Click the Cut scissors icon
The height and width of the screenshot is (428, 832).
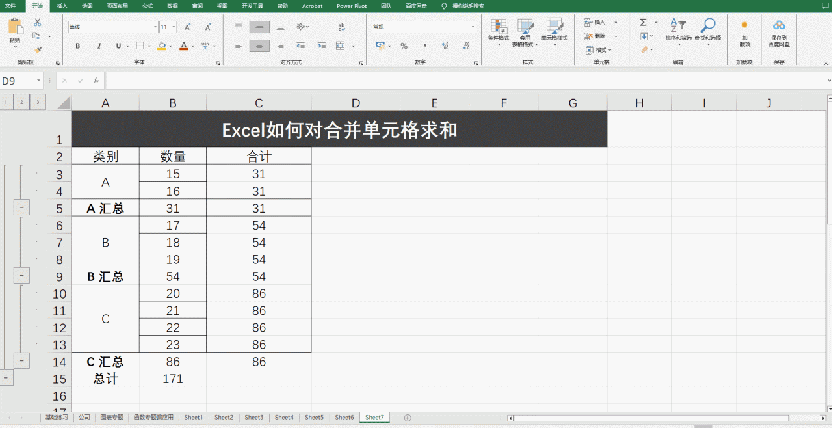(37, 22)
